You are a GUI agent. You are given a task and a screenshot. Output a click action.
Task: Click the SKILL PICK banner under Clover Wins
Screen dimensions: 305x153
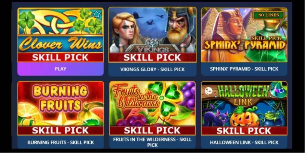click(61, 57)
